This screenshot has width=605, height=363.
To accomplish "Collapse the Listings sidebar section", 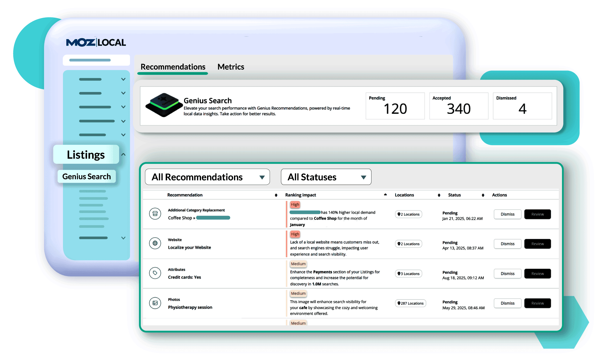I will pyautogui.click(x=124, y=154).
